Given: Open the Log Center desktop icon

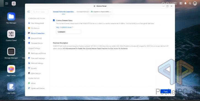Looking at the screenshot, I should click(11, 86).
